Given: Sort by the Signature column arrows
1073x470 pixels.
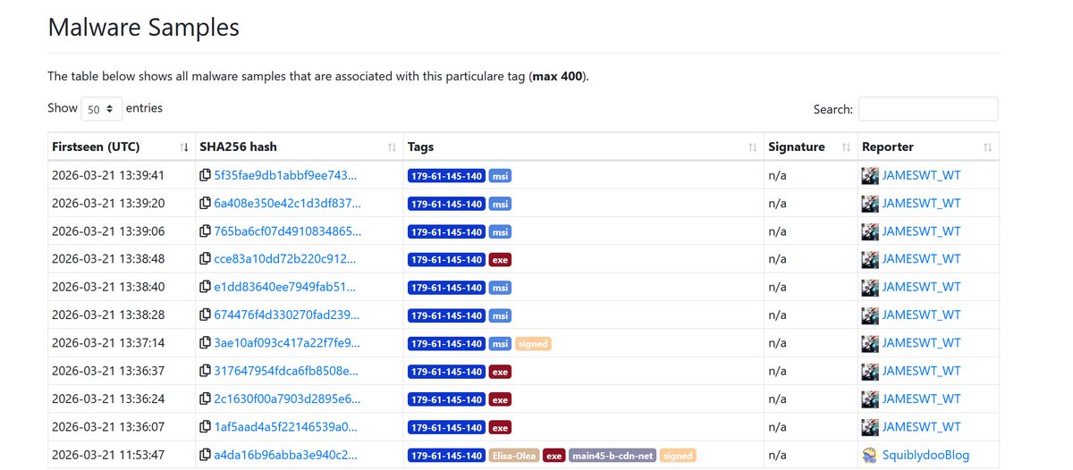Looking at the screenshot, I should click(x=845, y=147).
